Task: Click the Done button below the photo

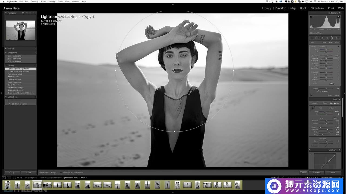Action: point(303,172)
